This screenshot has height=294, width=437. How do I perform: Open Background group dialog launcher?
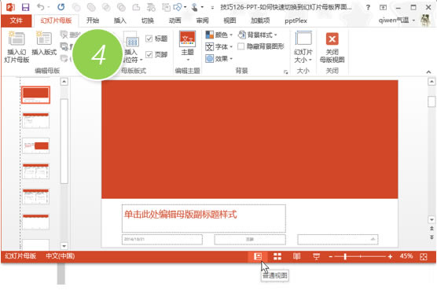point(285,72)
